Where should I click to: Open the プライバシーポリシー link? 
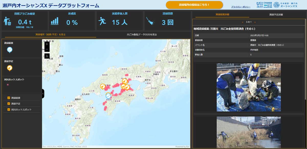(x=240, y=7)
